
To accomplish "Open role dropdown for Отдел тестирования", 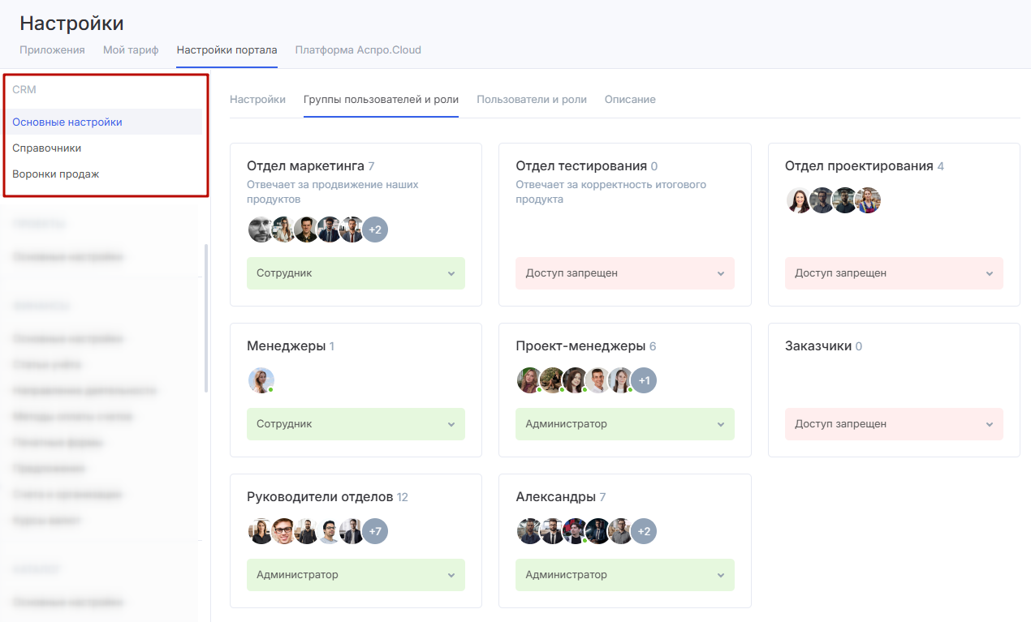I will (624, 273).
